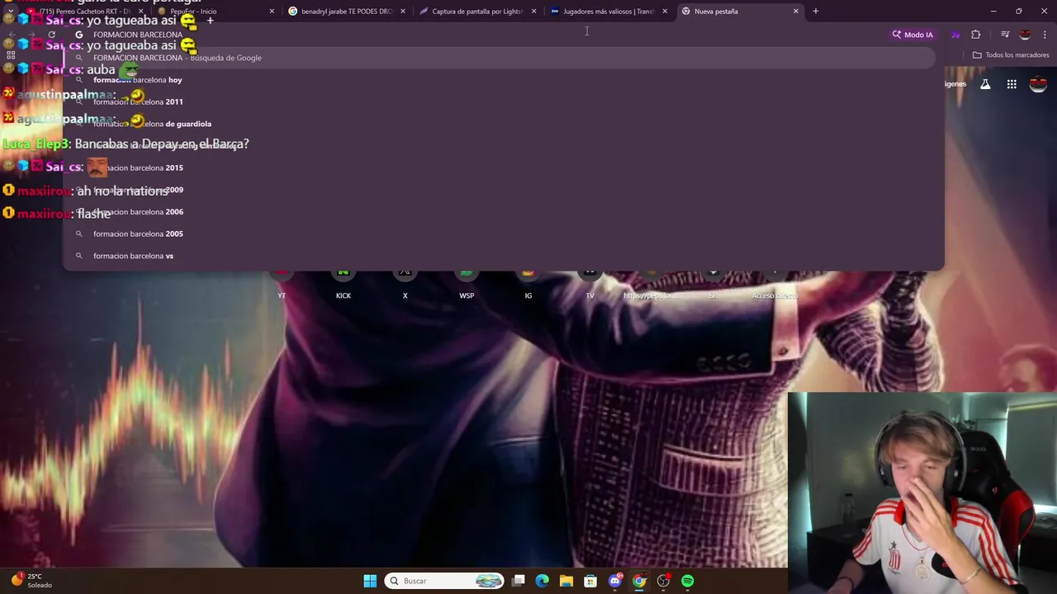
Task: Click the webcam overlay of the streamer
Action: click(x=922, y=493)
